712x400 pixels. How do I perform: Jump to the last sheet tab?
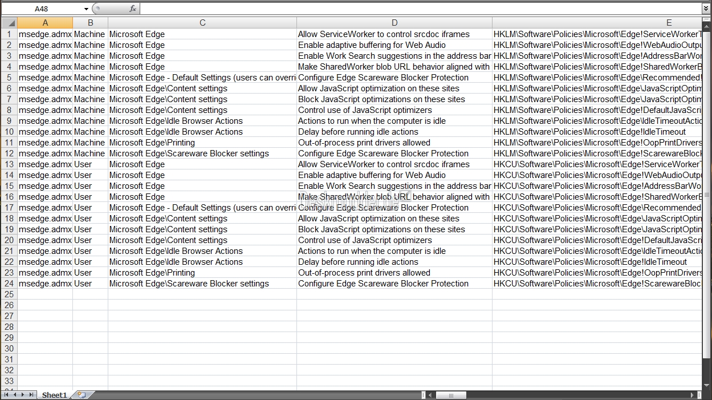click(31, 395)
